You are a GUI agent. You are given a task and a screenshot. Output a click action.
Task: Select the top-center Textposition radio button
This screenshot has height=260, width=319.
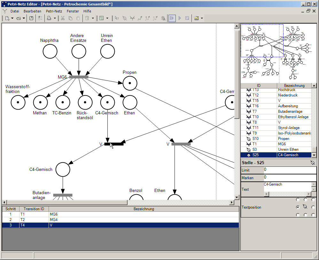(305, 200)
